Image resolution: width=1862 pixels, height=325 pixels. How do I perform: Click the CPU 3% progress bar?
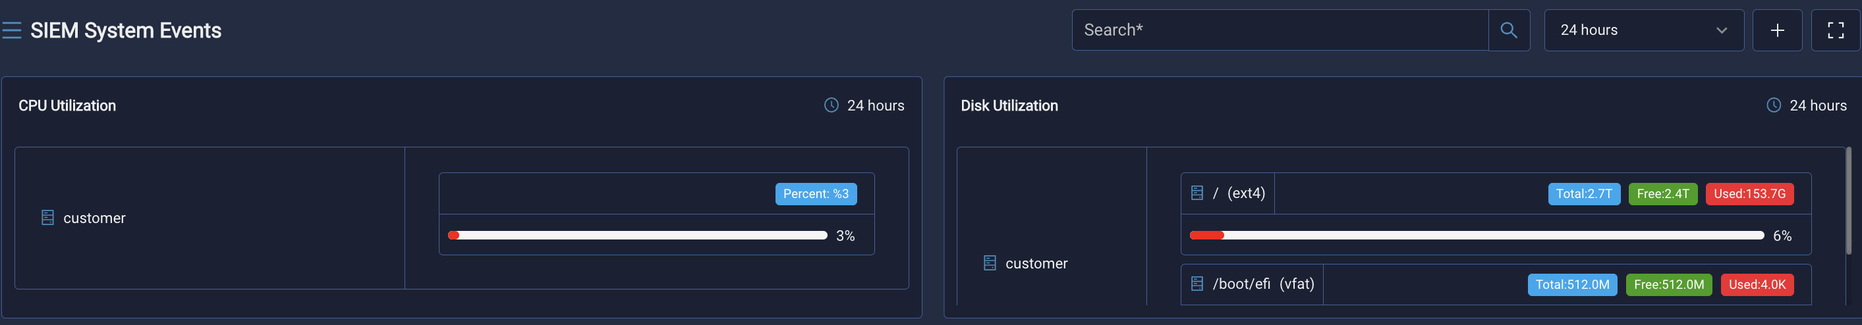coord(638,236)
